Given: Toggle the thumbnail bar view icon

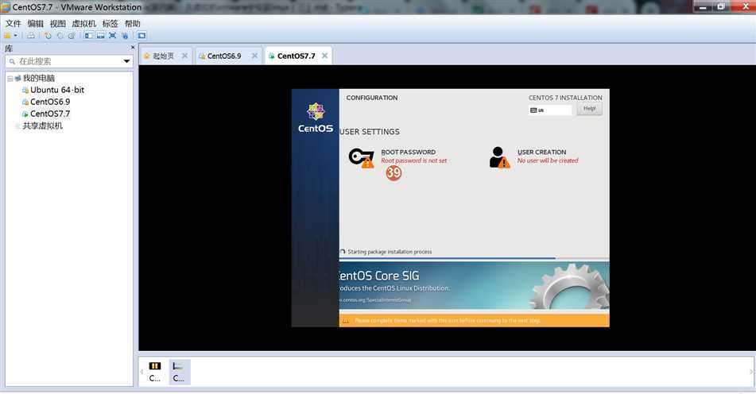Looking at the screenshot, I should pyautogui.click(x=101, y=36).
